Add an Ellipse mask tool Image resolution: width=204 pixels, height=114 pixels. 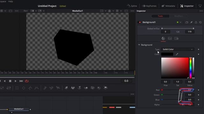point(24,88)
